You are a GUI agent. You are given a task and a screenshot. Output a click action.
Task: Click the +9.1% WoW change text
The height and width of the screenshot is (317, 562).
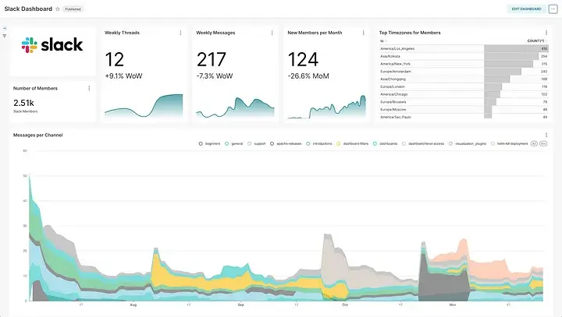[x=123, y=76]
